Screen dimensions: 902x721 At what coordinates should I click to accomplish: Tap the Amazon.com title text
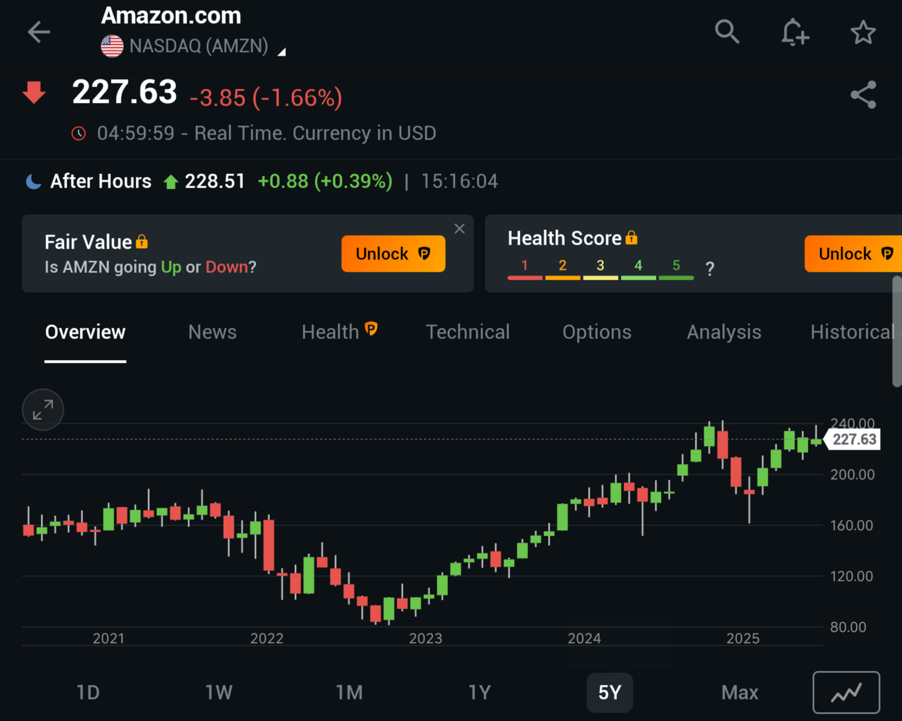171,16
